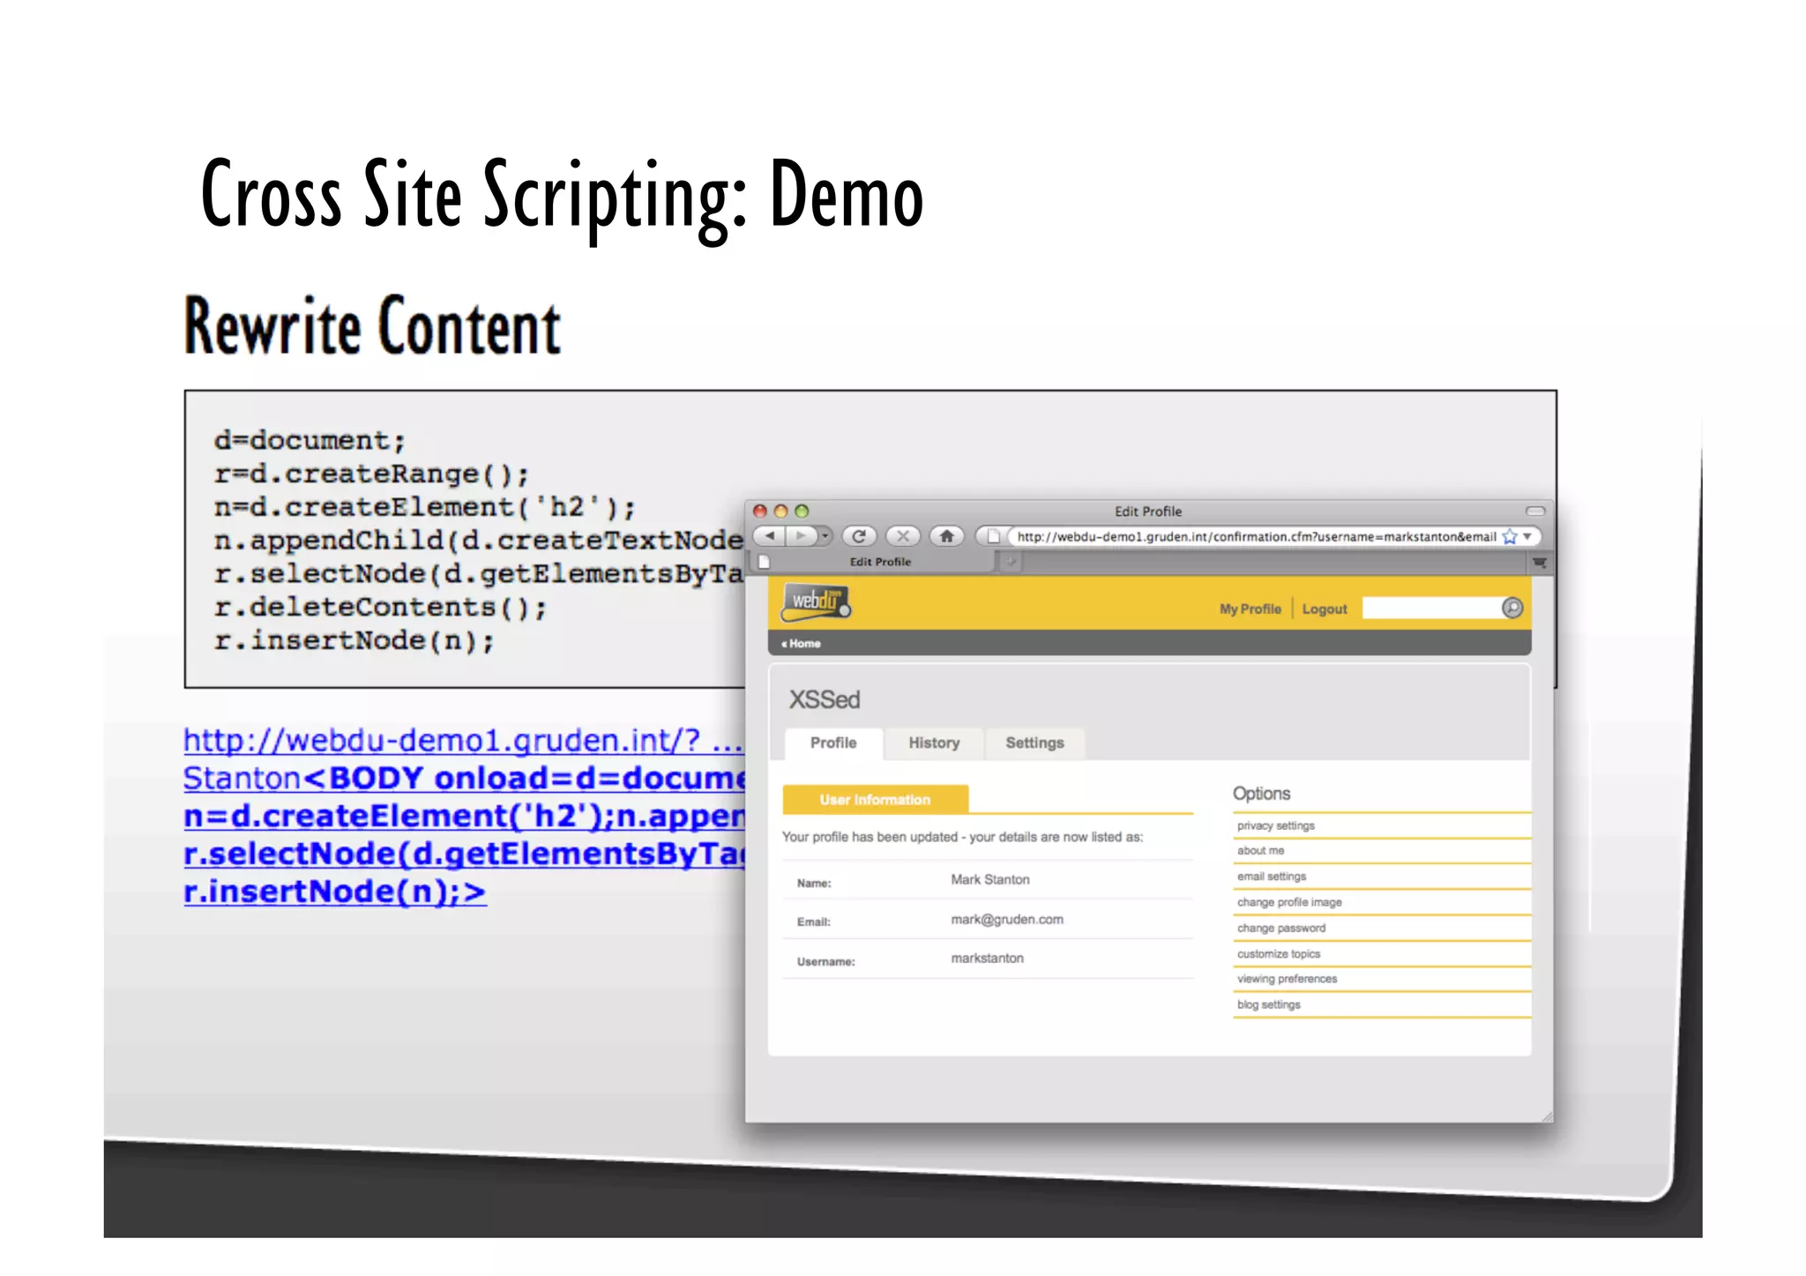
Task: Open a new tab with plus button
Action: click(x=1011, y=562)
